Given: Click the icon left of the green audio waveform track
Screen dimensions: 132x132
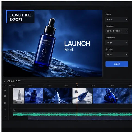Looking at the screenshot, I should point(5,117).
